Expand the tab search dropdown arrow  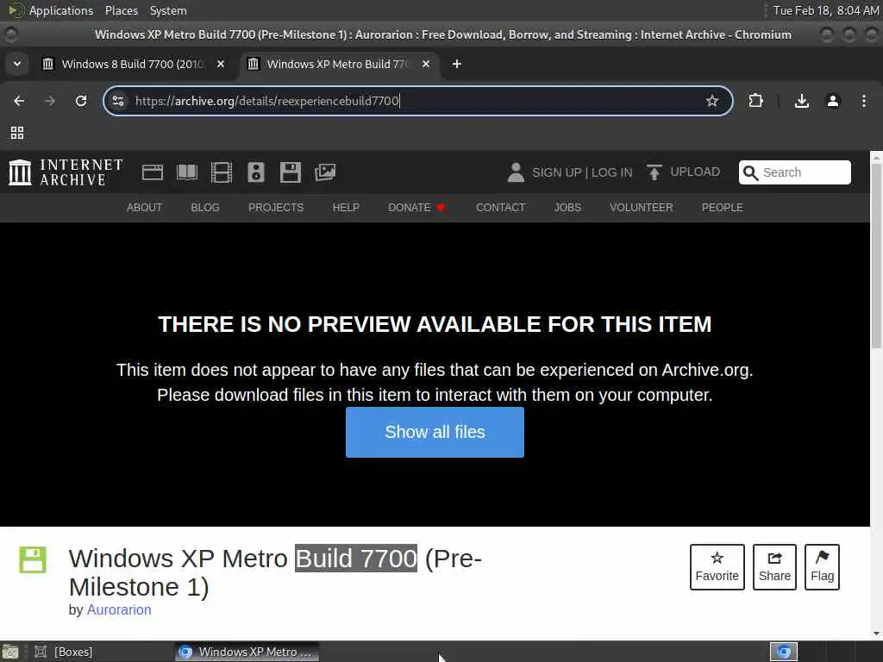17,64
